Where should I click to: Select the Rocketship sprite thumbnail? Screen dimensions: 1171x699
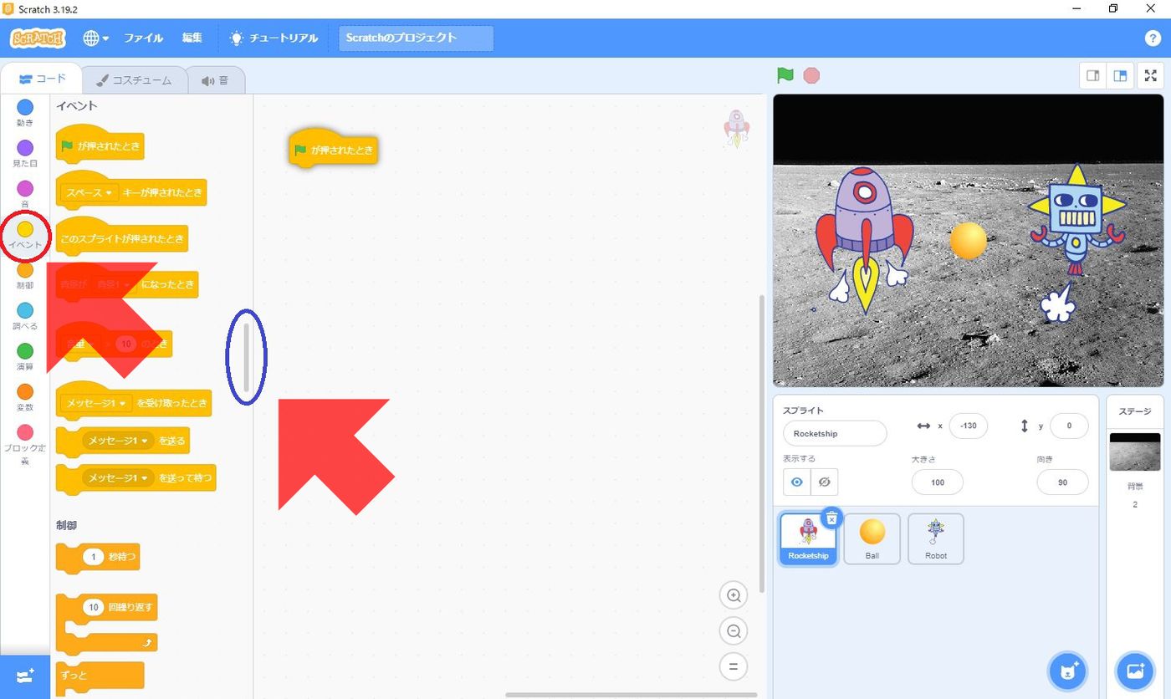tap(808, 539)
